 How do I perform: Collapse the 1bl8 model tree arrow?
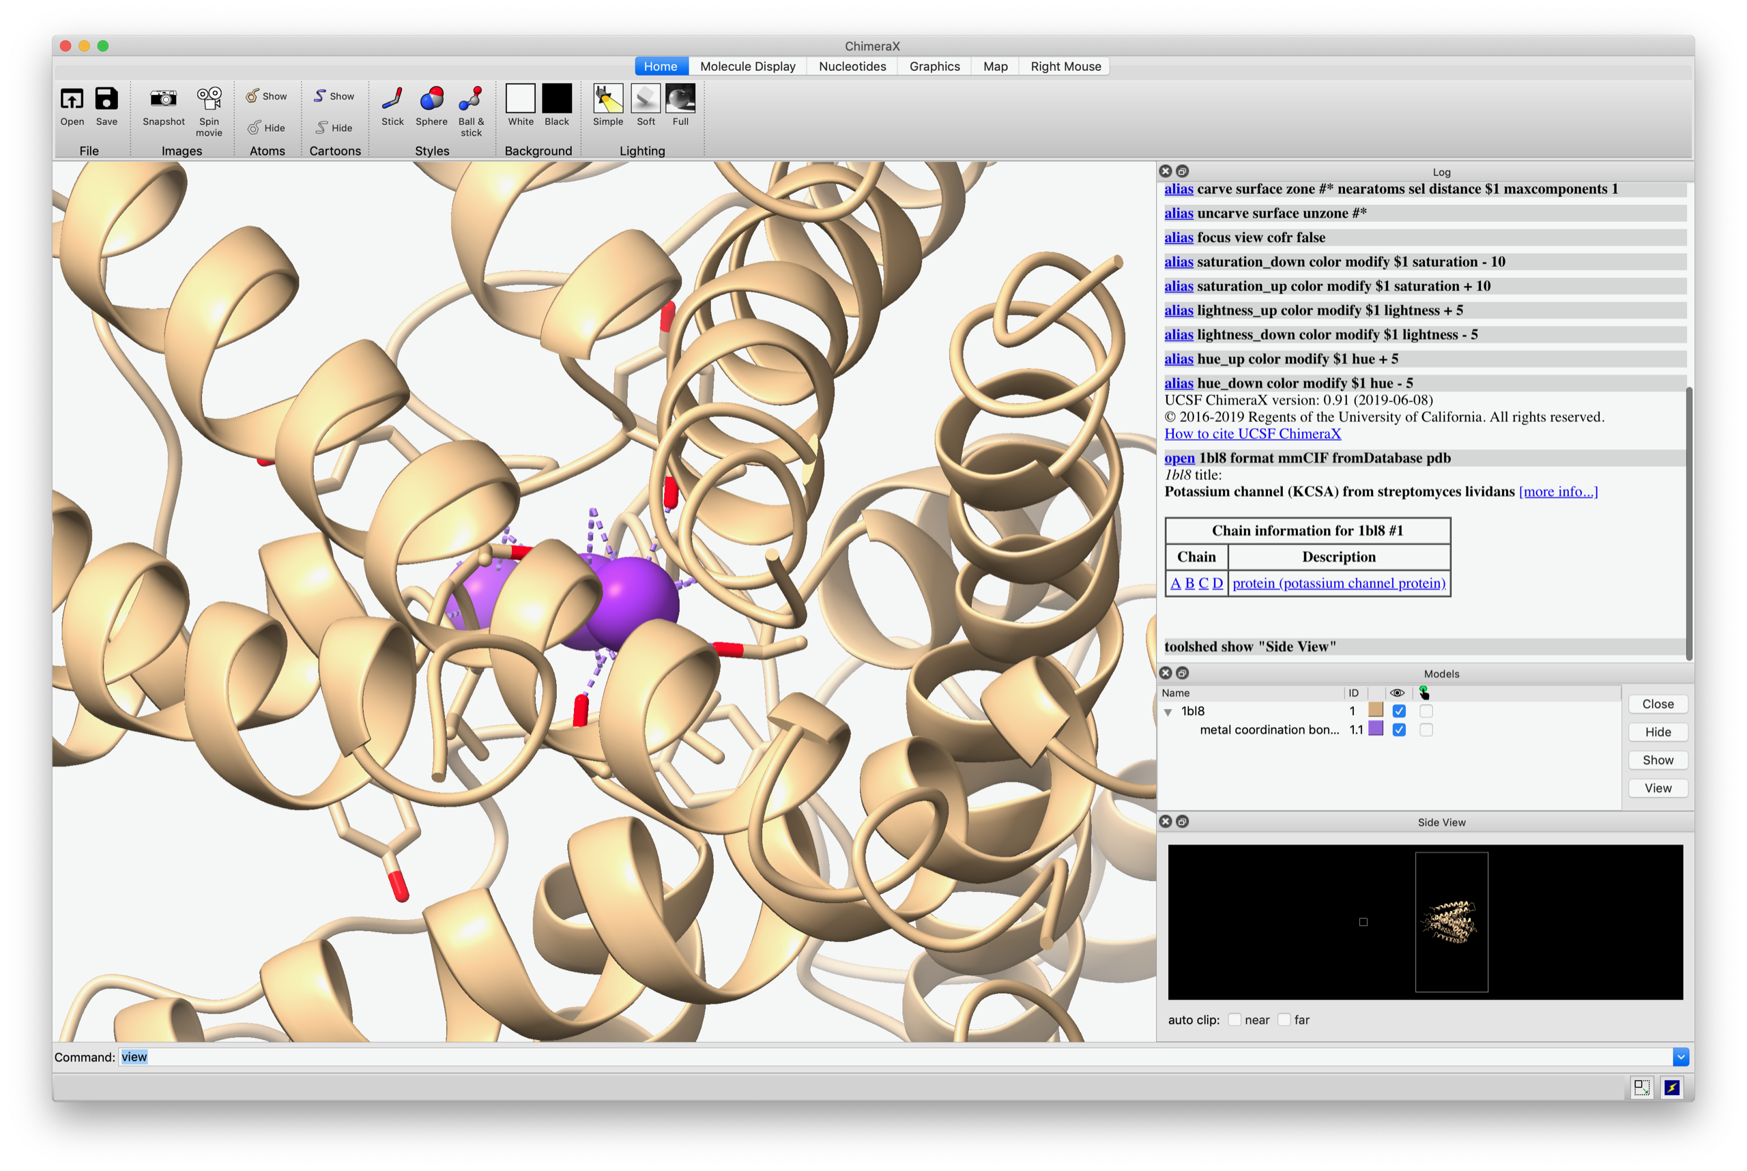1168,712
